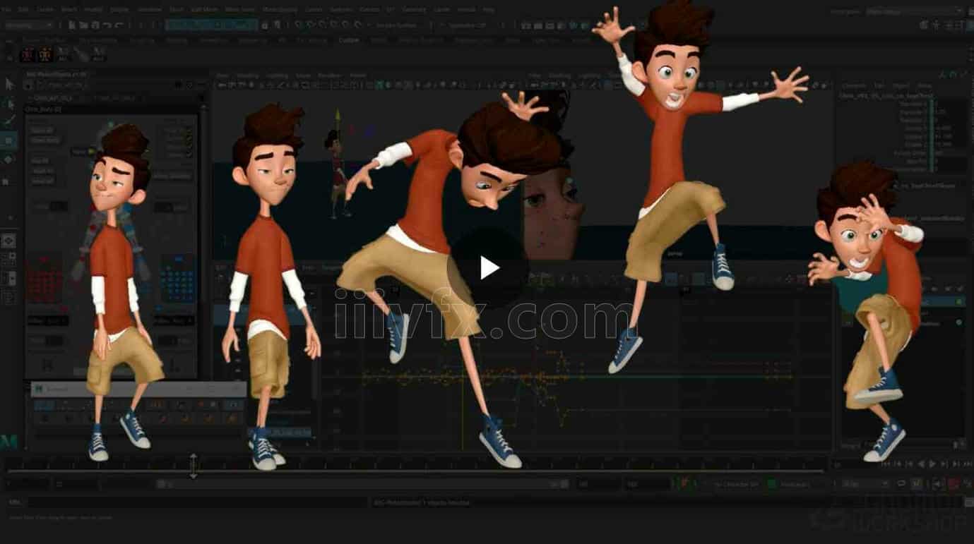
Task: Click the Maya logo icon at bottom left
Action: point(8,442)
